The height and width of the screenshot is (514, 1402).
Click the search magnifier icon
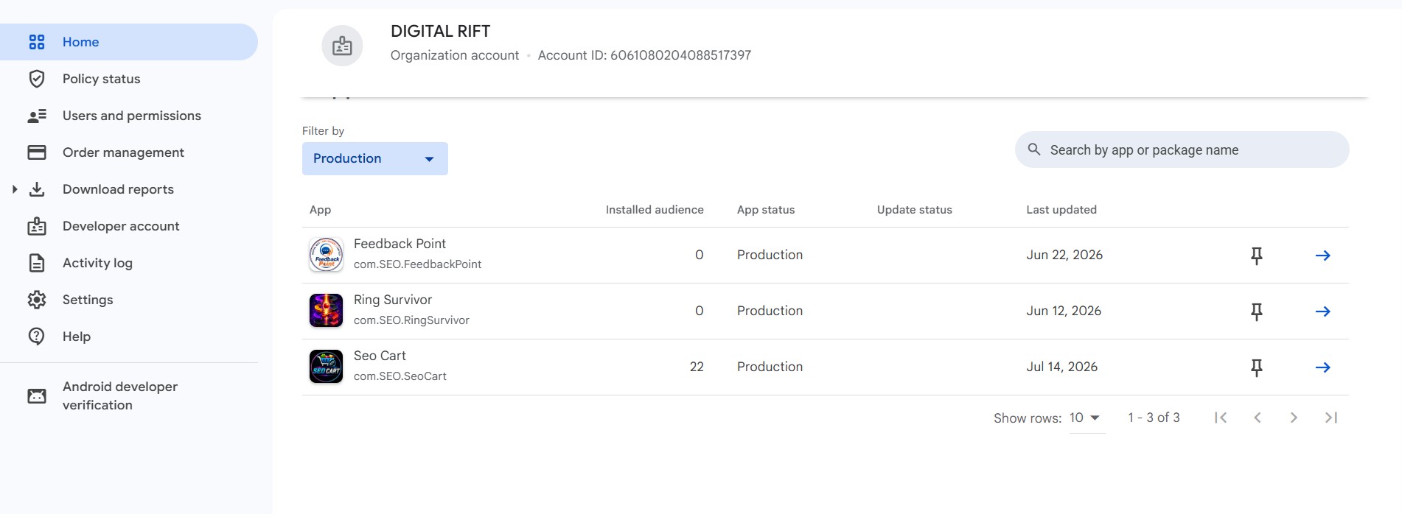point(1034,149)
